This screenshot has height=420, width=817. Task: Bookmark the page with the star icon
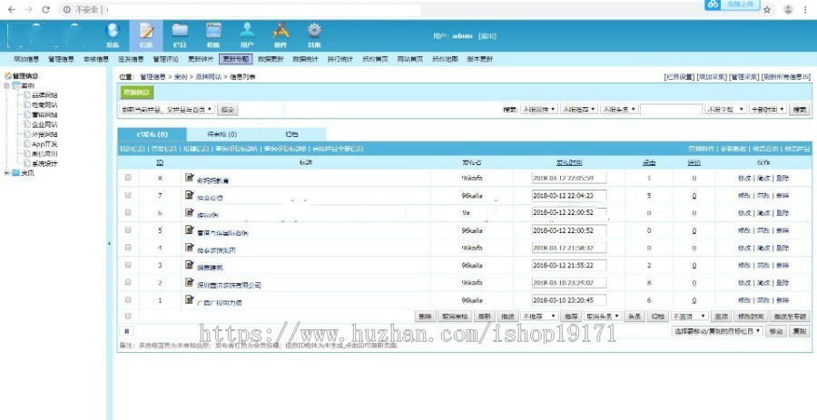point(767,9)
